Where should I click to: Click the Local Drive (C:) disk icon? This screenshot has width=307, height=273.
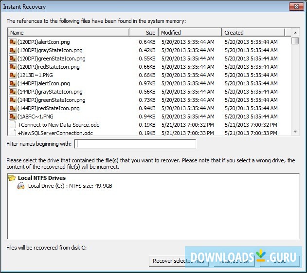pyautogui.click(x=21, y=186)
